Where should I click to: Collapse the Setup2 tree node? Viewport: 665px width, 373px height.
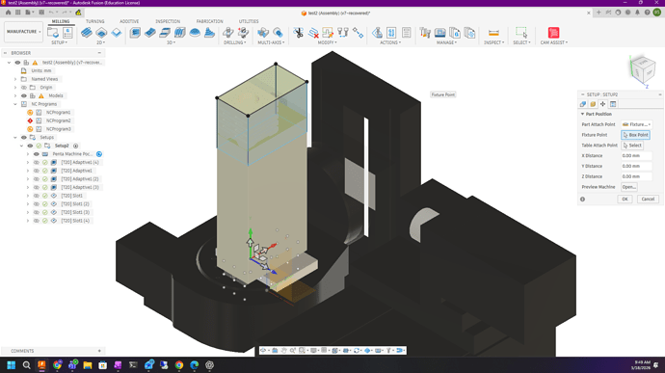coord(21,146)
